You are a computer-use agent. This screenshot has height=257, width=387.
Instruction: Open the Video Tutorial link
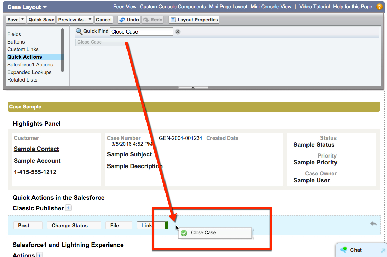click(314, 7)
